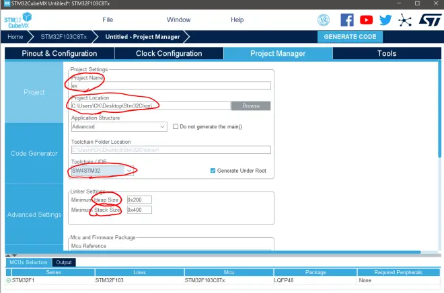Click the STM32CubeMX logo icon

click(x=18, y=20)
